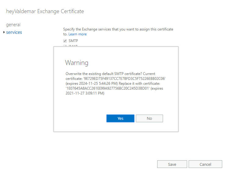Click the 'Specify the Exchange services' instruction text
The image size is (232, 178).
click(118, 32)
